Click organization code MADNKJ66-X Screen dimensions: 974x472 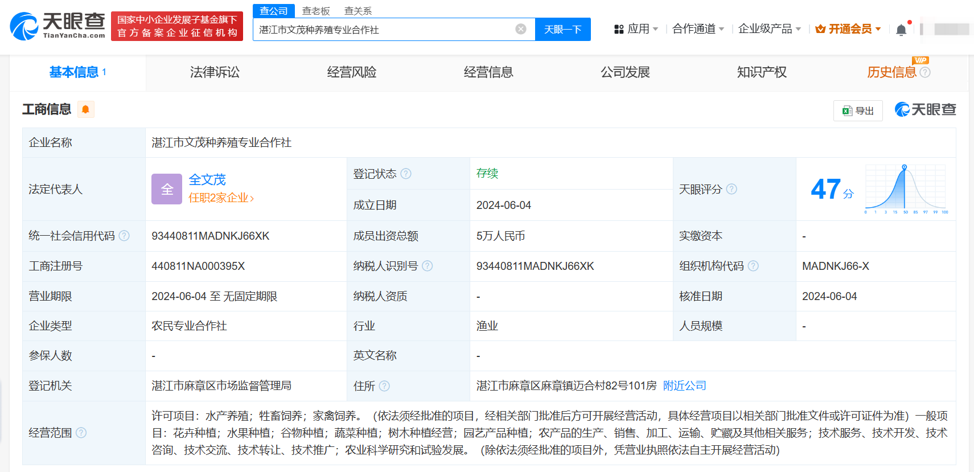(836, 266)
